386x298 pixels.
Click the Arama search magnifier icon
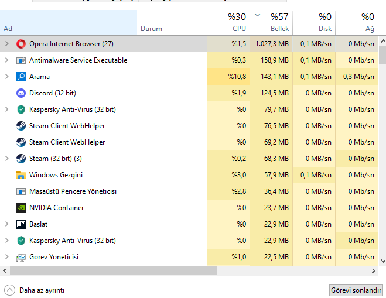click(x=21, y=77)
